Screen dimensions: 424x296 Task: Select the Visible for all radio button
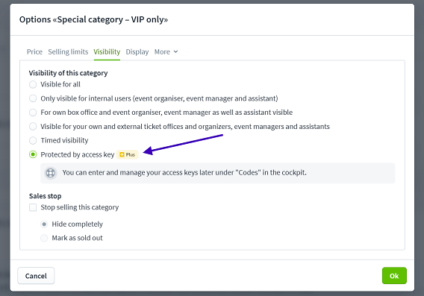pyautogui.click(x=33, y=84)
